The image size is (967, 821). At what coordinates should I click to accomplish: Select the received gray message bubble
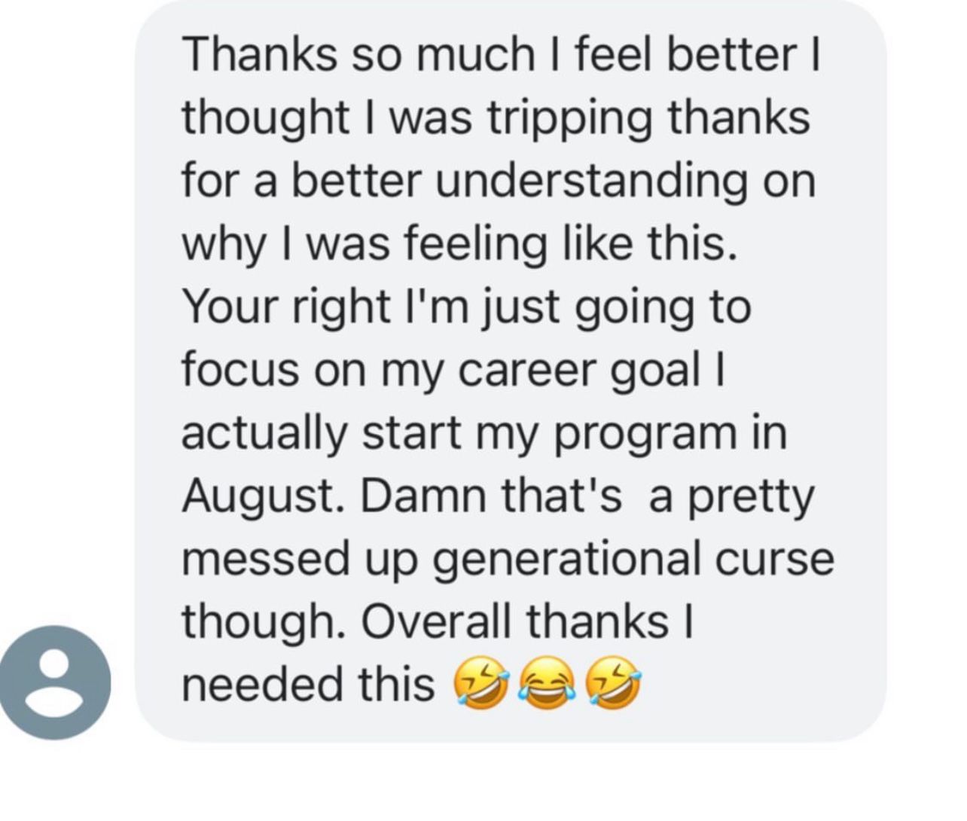(511, 371)
